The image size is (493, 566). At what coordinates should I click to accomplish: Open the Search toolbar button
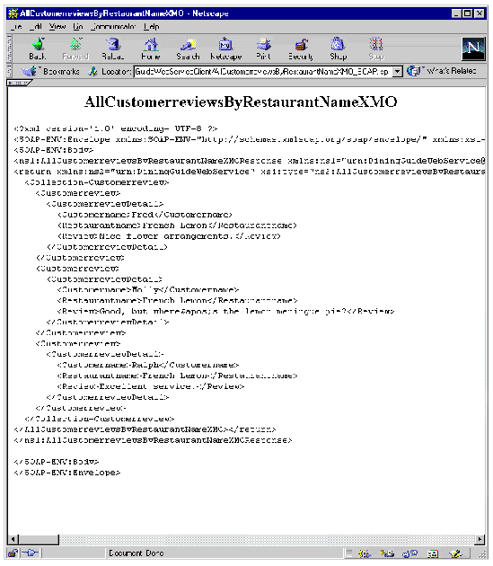188,49
